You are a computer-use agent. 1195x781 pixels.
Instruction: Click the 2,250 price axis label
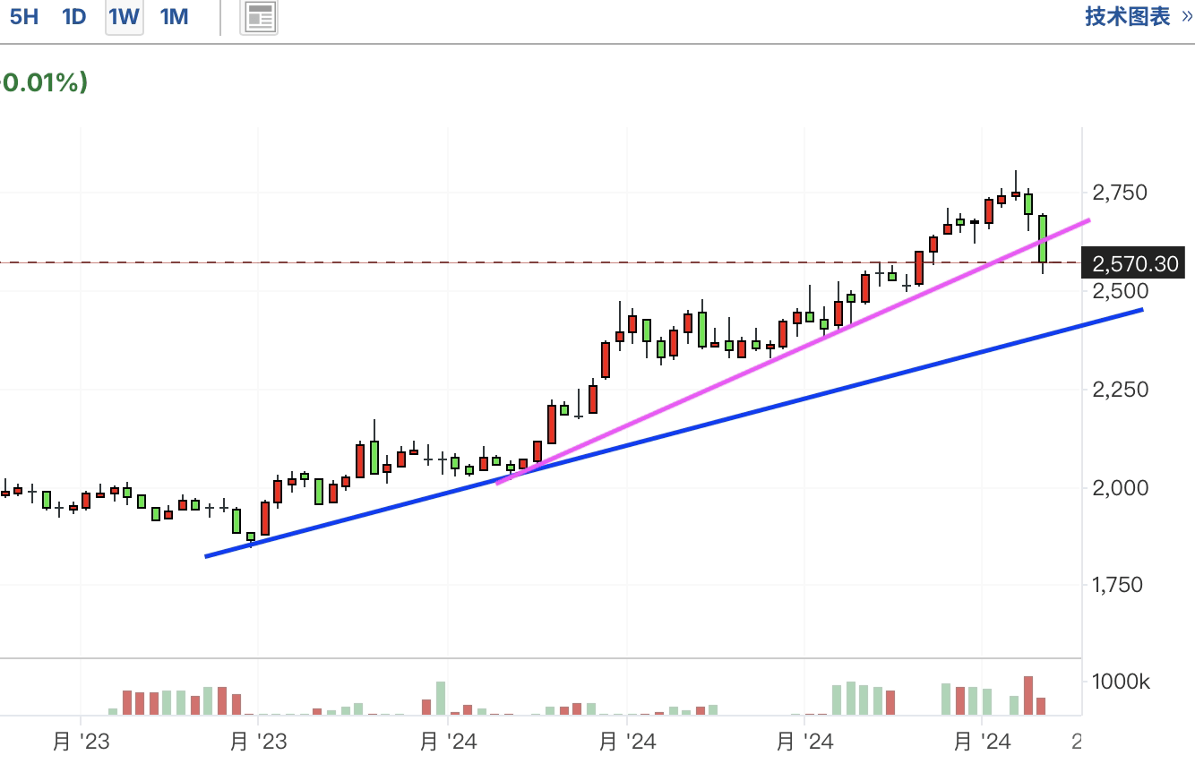click(x=1120, y=390)
